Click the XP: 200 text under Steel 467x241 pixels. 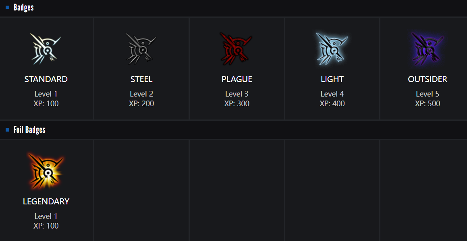coord(141,104)
